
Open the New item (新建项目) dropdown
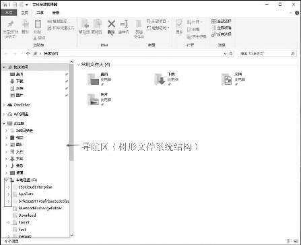point(158,22)
